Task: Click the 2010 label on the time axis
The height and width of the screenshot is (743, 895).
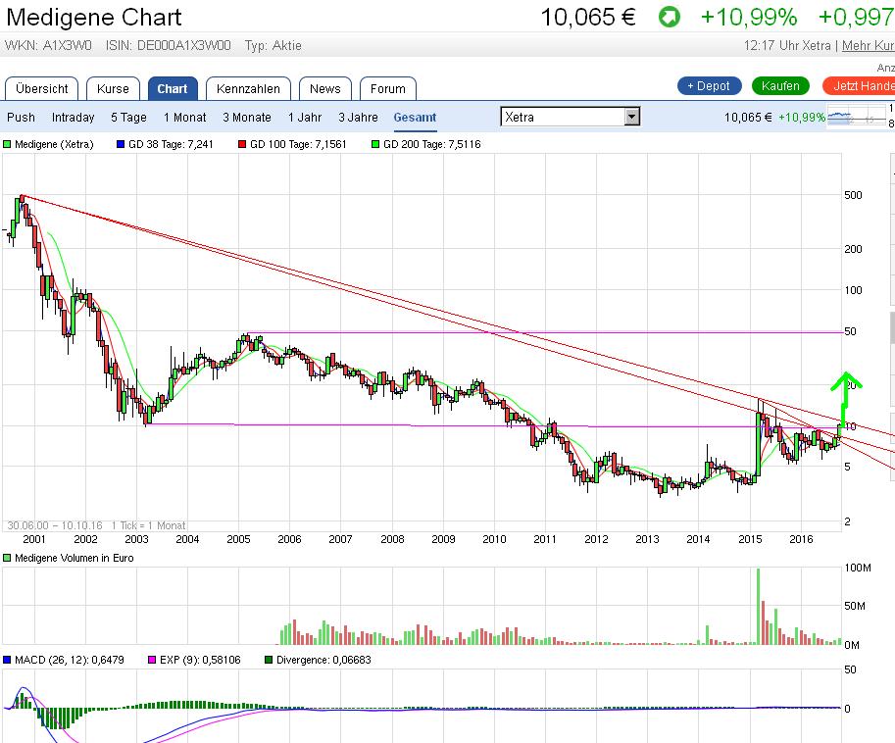Action: (x=494, y=539)
